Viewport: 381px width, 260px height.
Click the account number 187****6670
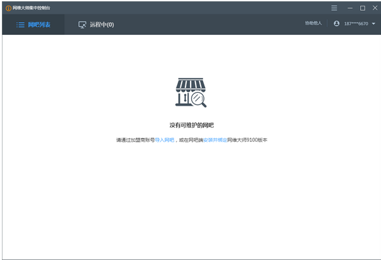pos(356,24)
